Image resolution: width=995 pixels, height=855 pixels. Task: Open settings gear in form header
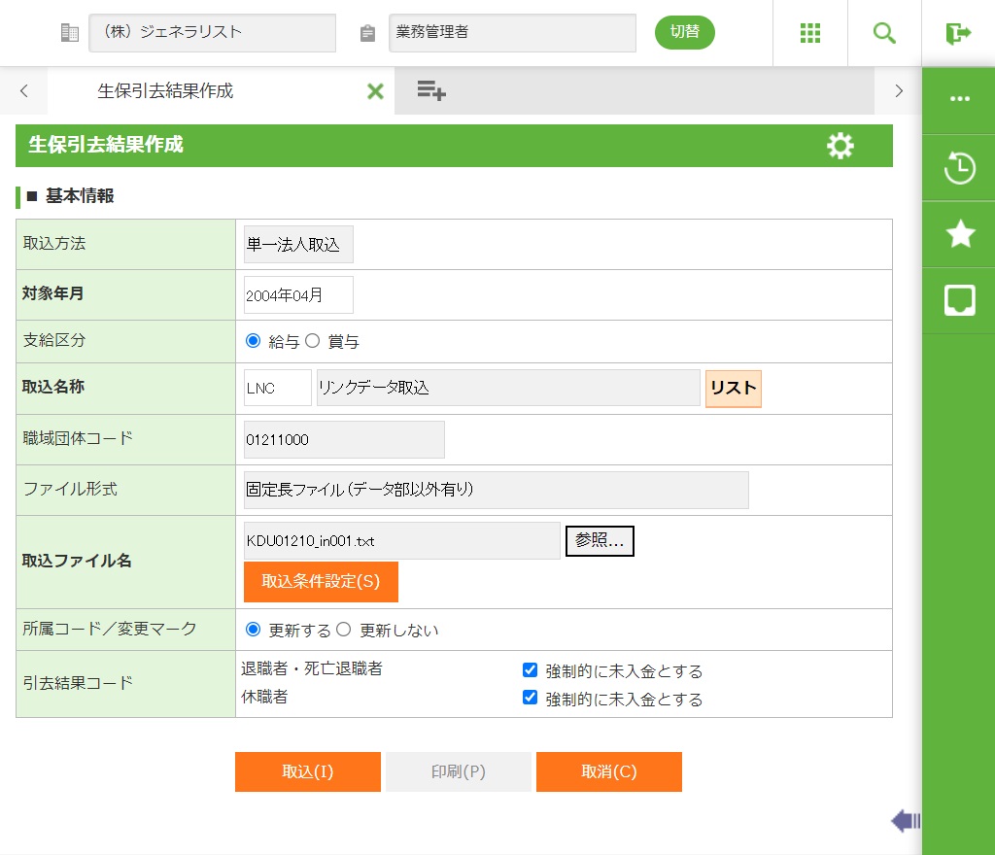click(x=840, y=146)
